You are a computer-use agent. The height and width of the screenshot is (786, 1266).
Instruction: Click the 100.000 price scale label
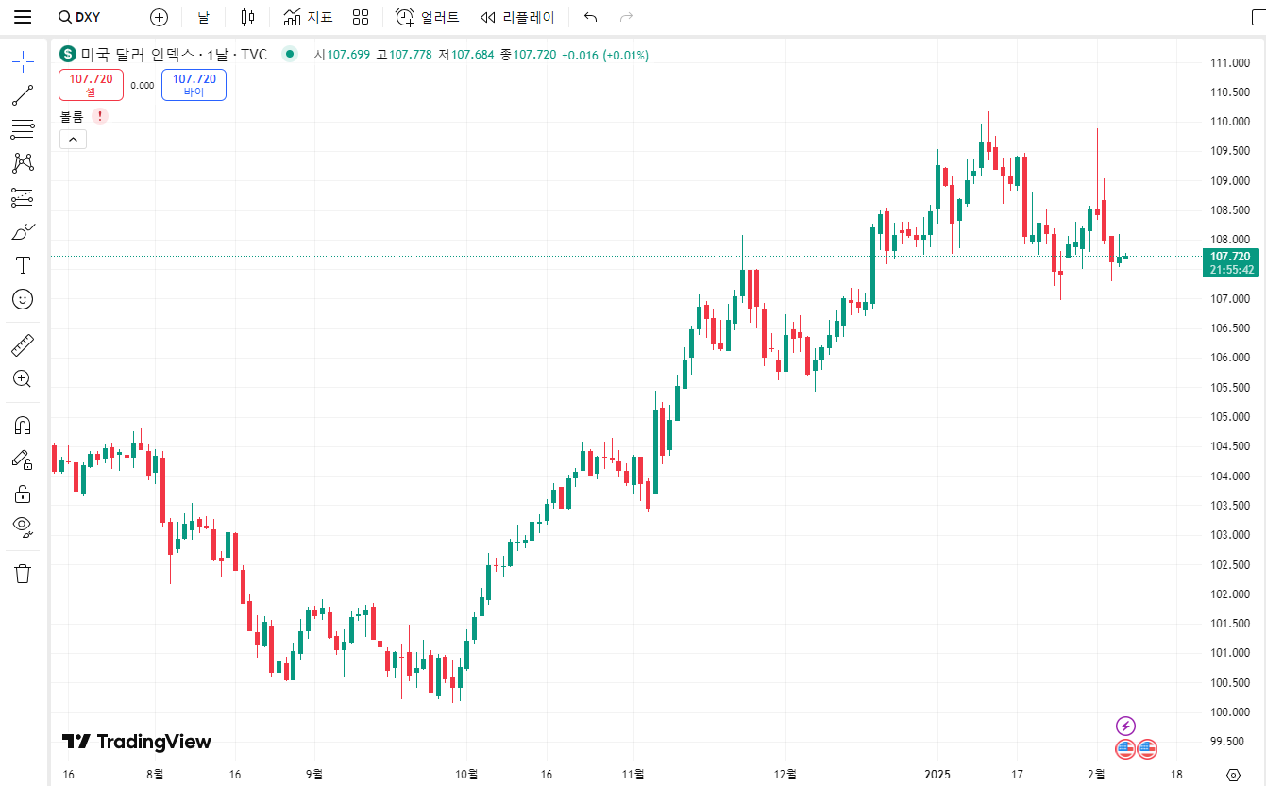tap(1230, 711)
